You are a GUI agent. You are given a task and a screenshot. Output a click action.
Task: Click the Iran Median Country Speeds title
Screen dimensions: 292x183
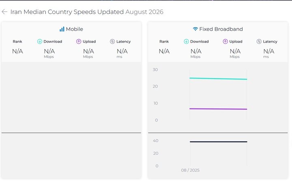67,12
